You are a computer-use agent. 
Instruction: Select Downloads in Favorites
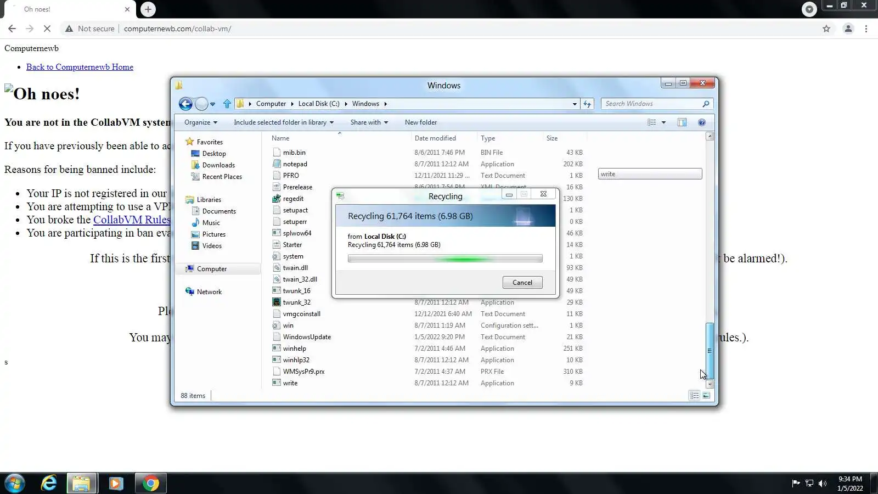pos(218,165)
